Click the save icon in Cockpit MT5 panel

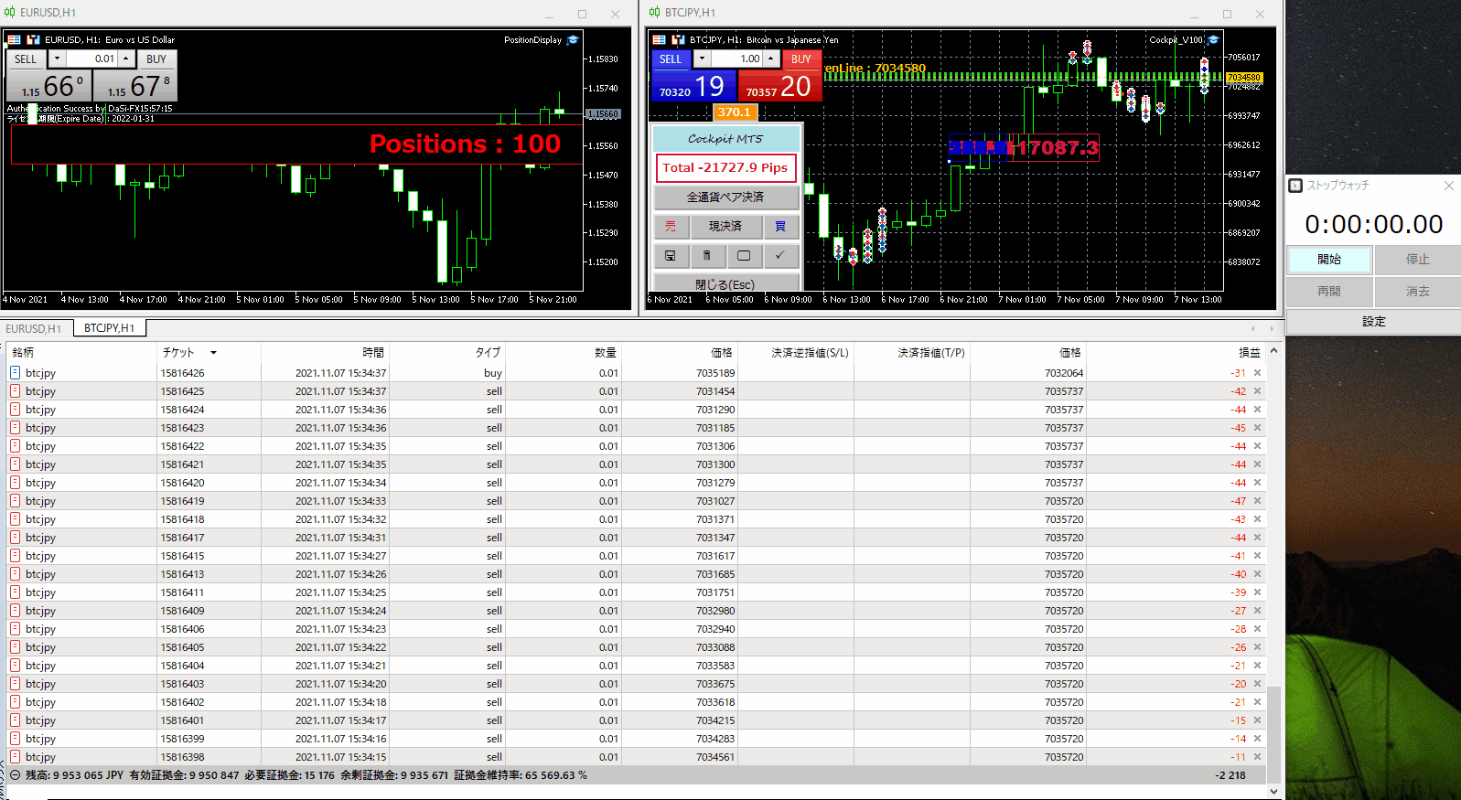tap(671, 255)
